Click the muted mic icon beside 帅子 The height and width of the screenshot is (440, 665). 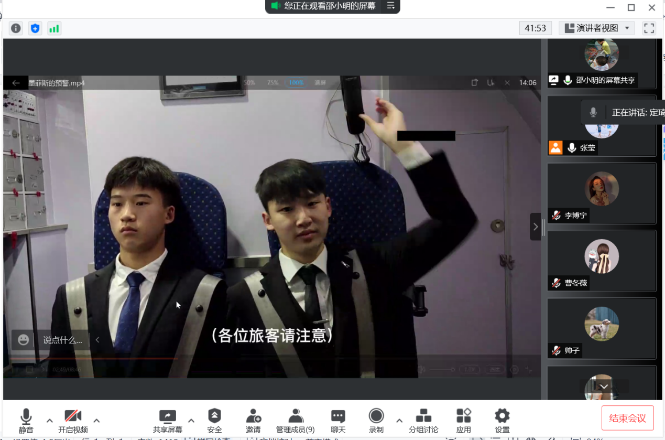[x=556, y=350]
